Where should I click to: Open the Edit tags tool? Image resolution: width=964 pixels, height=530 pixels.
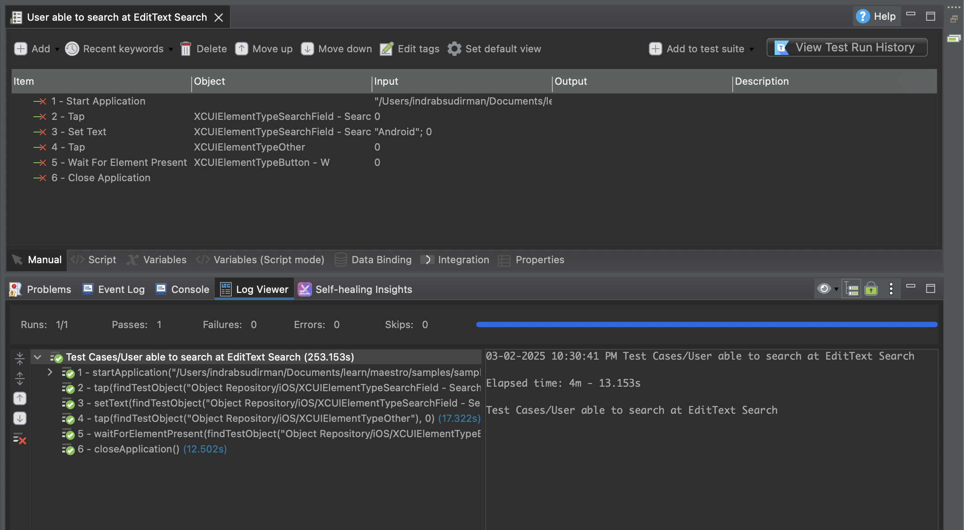(x=386, y=49)
